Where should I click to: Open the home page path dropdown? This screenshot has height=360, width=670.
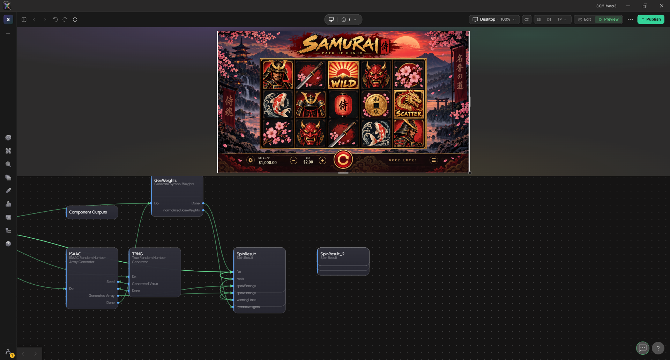(x=349, y=20)
